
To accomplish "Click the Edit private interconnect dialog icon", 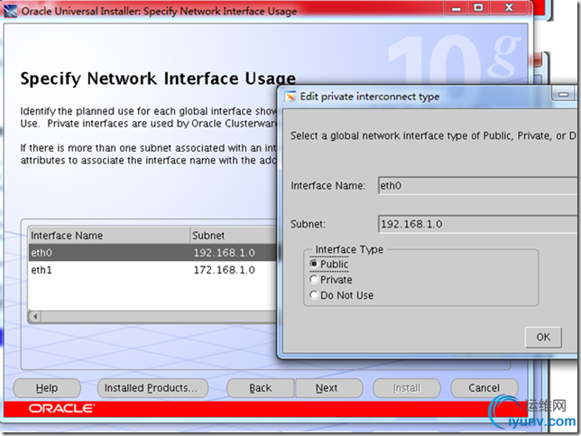I will click(x=290, y=97).
